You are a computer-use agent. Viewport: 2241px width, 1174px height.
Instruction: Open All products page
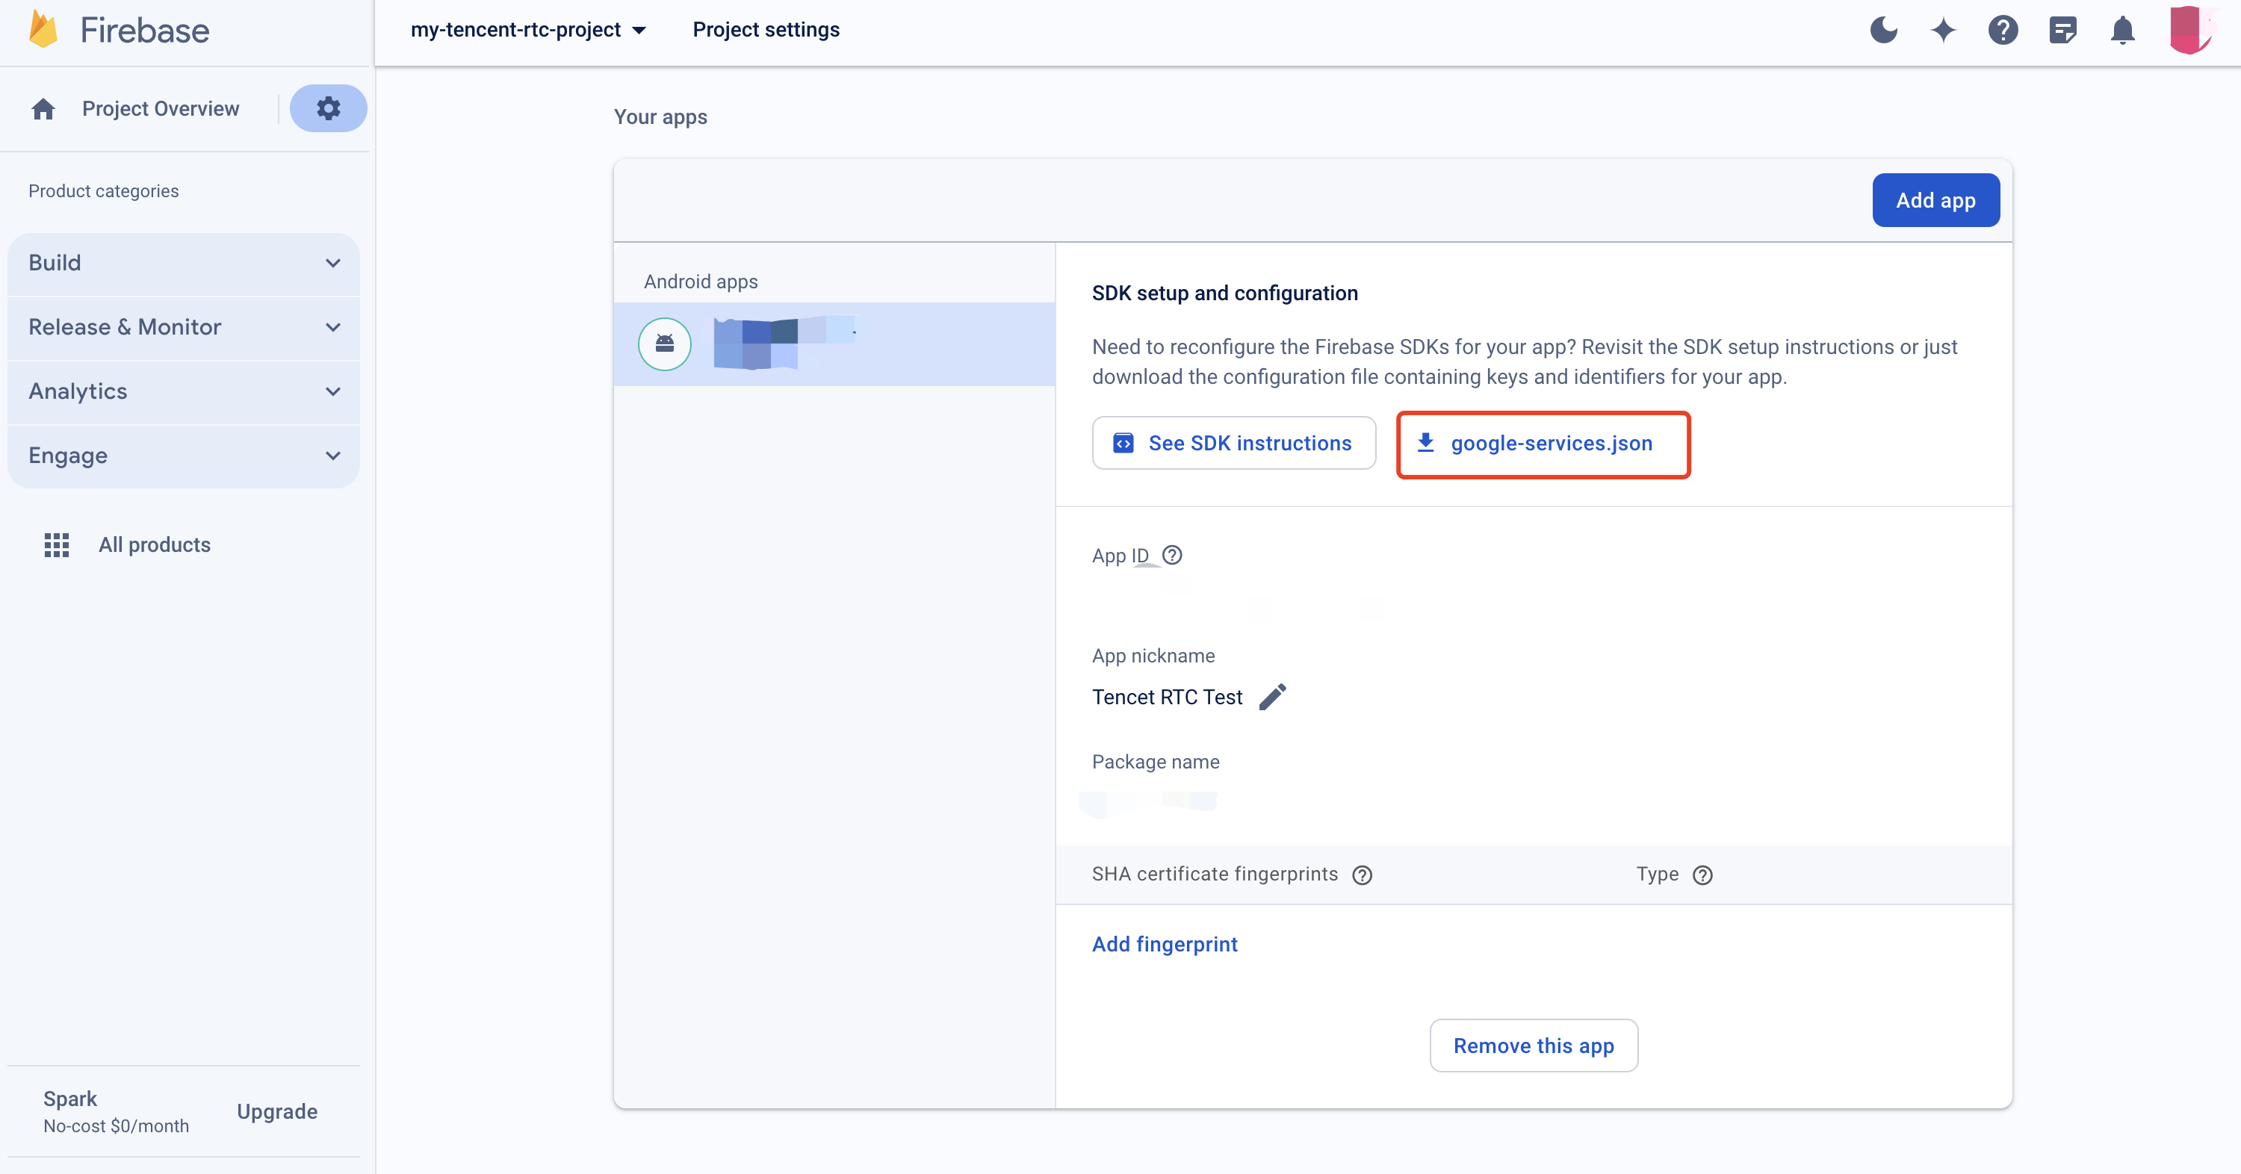[x=154, y=544]
